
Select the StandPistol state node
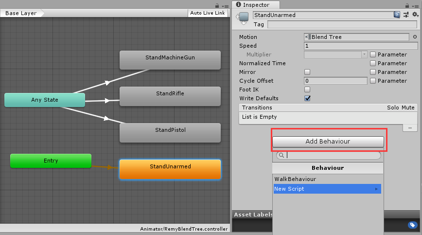click(x=170, y=133)
